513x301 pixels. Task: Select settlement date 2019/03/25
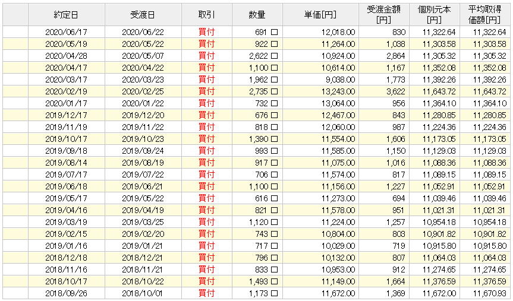(143, 222)
